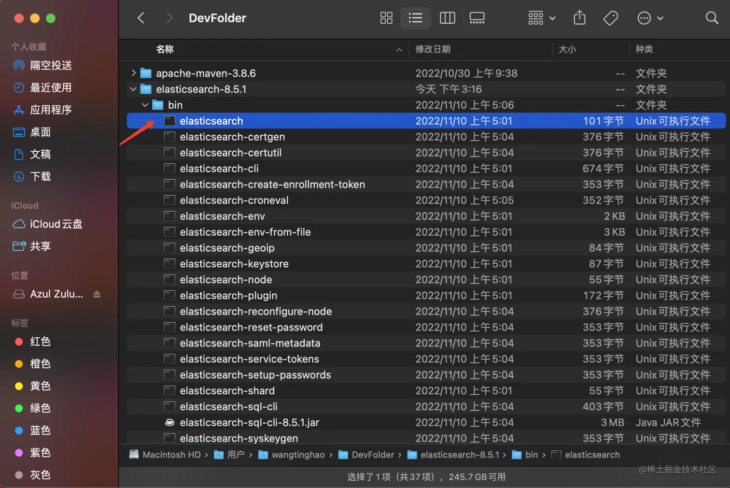Viewport: 730px width, 488px height.
Task: Switch to column view
Action: 447,18
